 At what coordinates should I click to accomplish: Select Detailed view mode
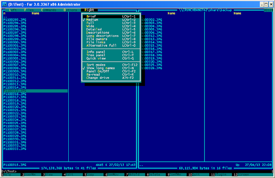[x=111, y=30]
